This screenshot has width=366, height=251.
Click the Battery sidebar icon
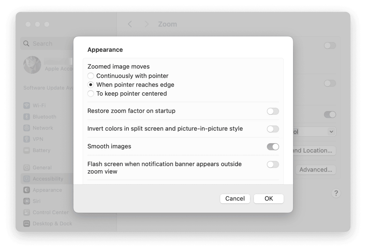click(27, 150)
